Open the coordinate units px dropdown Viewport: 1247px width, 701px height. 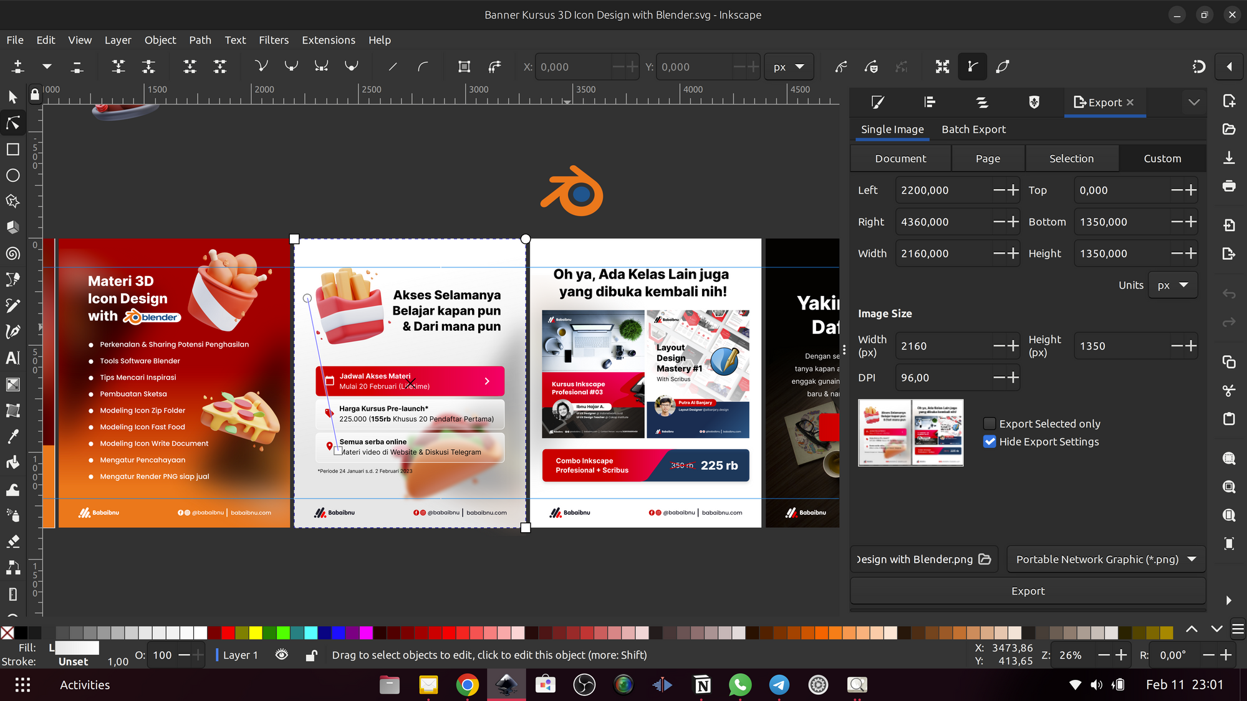[x=789, y=67]
